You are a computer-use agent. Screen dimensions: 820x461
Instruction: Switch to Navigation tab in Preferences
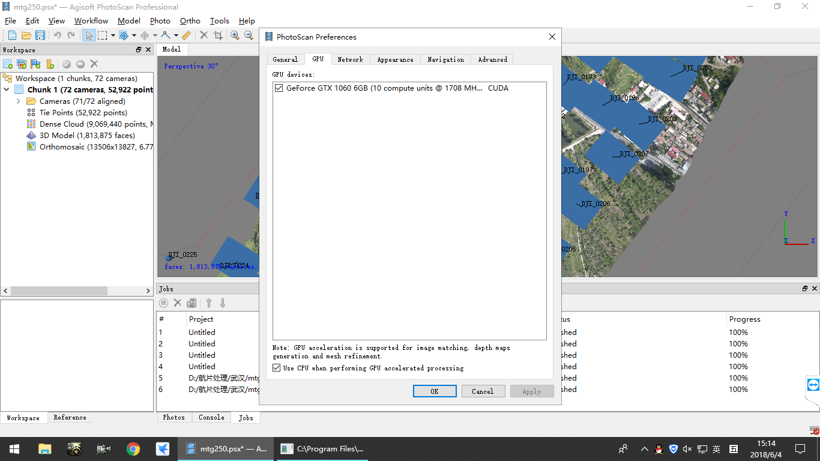446,59
